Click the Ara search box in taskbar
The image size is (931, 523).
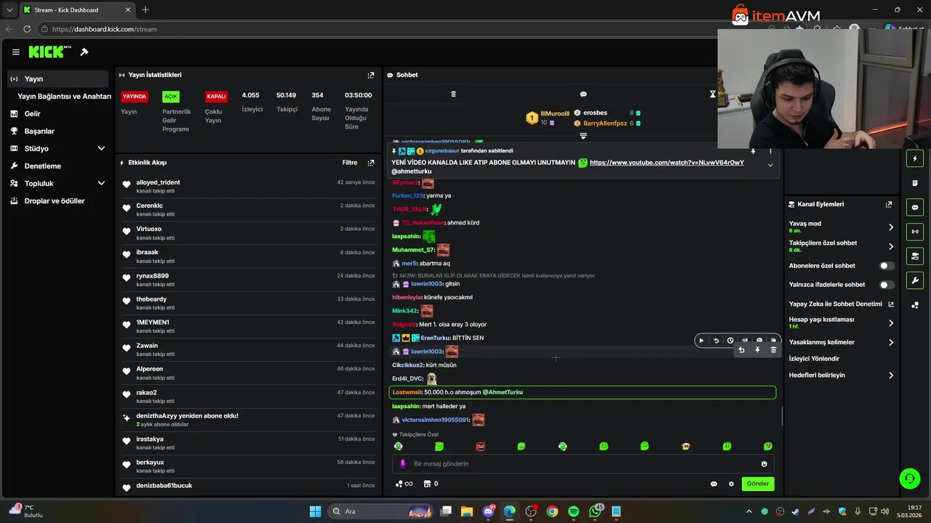pos(380,511)
